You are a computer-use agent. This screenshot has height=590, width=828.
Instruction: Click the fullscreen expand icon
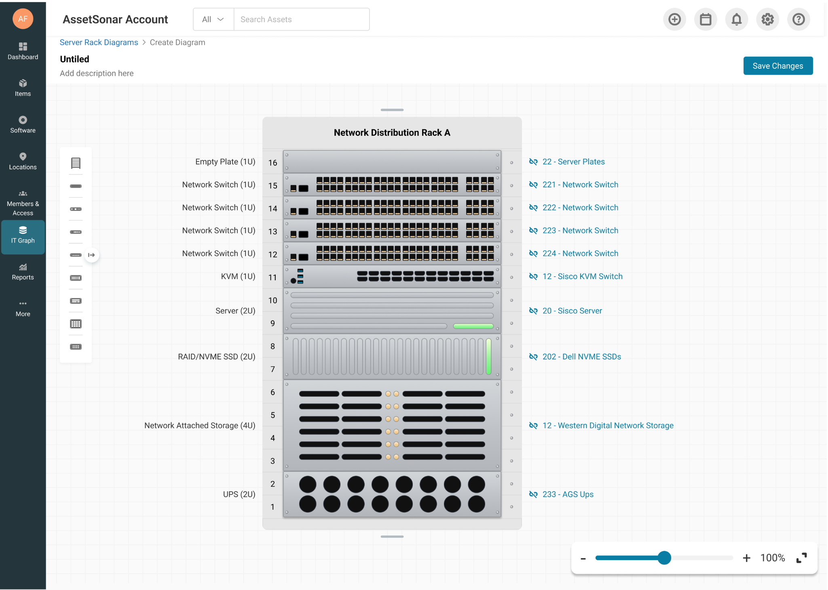click(x=801, y=558)
